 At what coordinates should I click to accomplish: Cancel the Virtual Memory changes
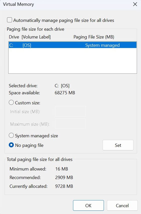[122, 205]
